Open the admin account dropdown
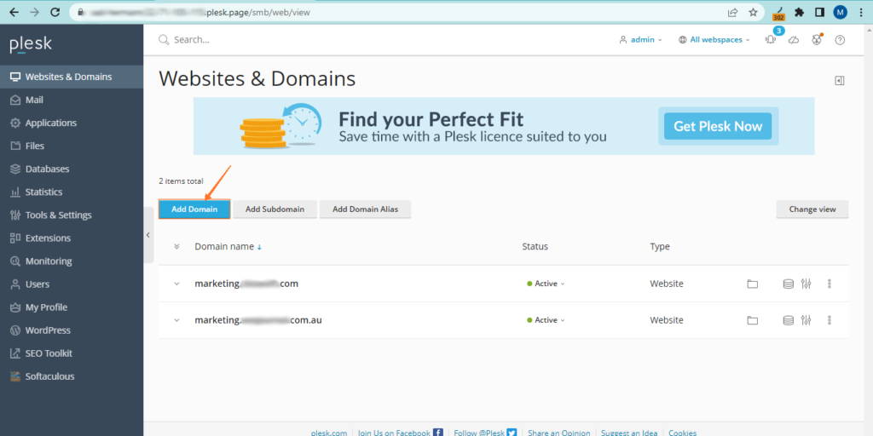 641,40
